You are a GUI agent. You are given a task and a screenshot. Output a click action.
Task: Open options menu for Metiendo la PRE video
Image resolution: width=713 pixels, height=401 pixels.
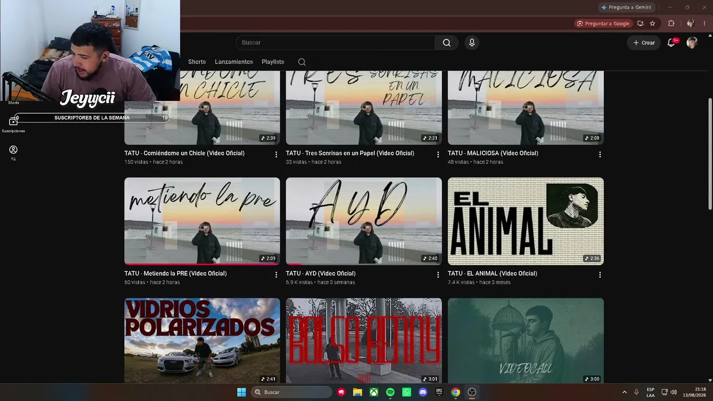coord(276,275)
